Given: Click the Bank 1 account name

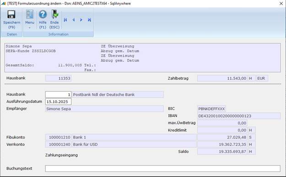Looking at the screenshot, I should (x=134, y=137).
